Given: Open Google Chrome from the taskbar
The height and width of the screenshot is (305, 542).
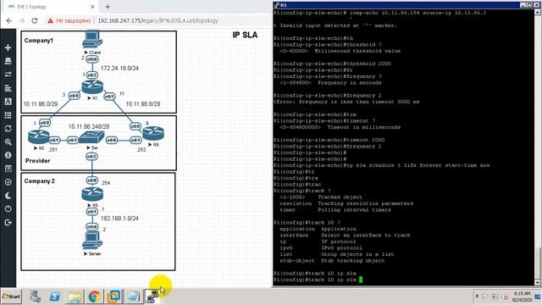Looking at the screenshot, I should pyautogui.click(x=94, y=297).
